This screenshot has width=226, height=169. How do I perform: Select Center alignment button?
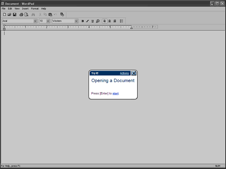pos(110,21)
